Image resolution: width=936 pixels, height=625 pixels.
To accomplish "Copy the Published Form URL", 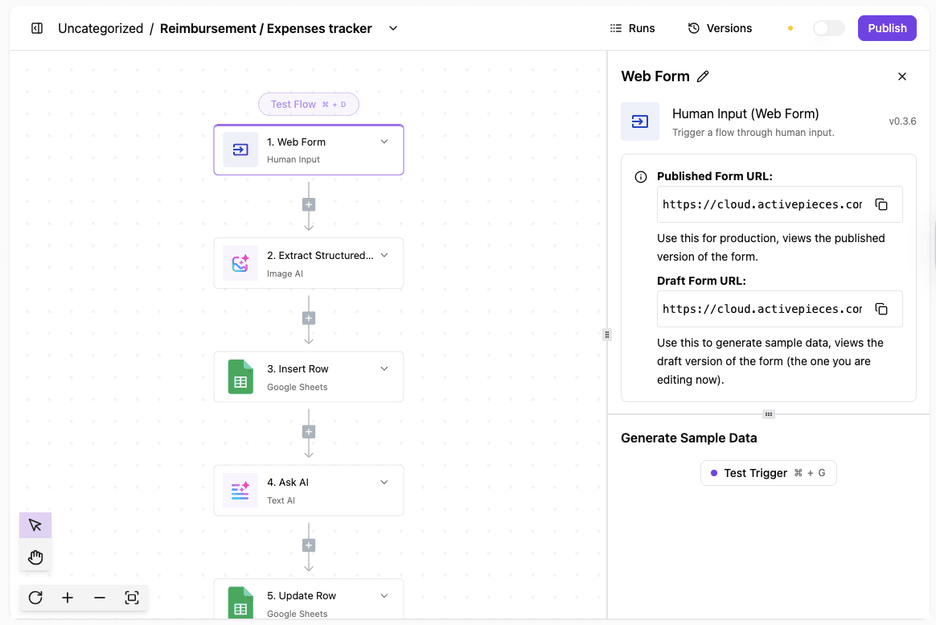I will pos(881,204).
